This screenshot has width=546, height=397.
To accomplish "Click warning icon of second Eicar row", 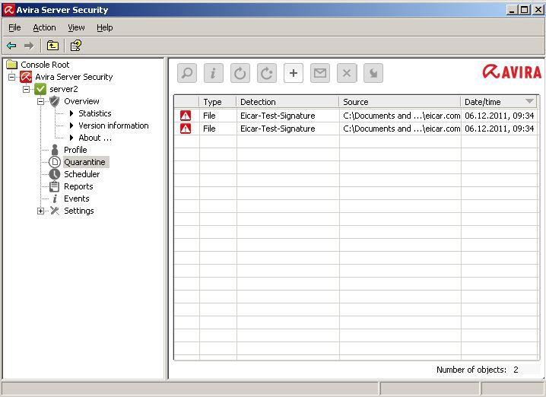I will click(186, 129).
